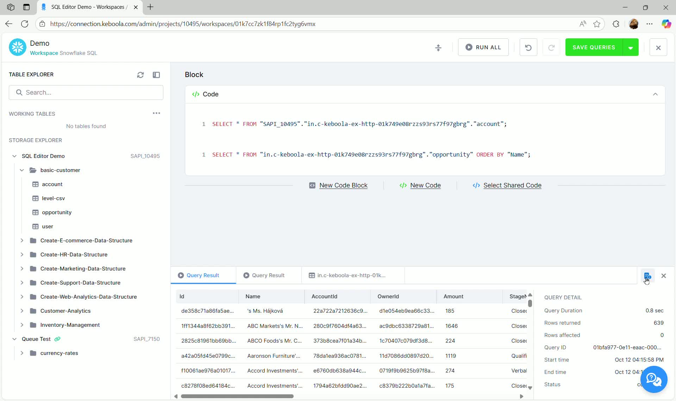
Task: Click the split view icon next to RUN ALL
Action: 438,47
